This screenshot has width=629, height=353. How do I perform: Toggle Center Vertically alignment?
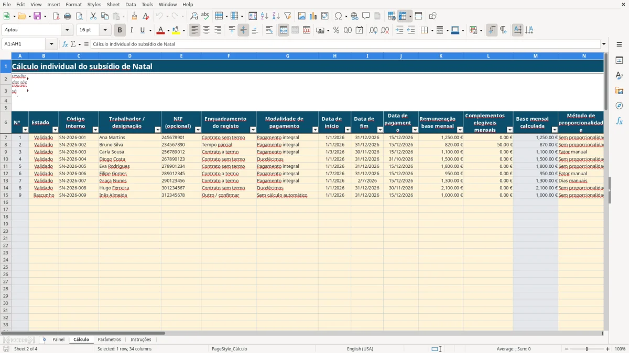click(x=243, y=30)
